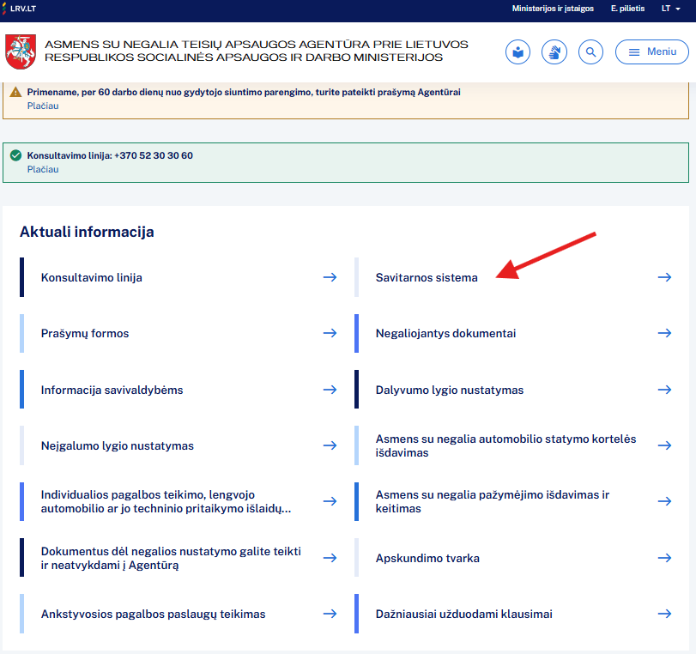696x654 pixels.
Task: Click arrow next to Dažniausiai užduodami klausimai
Action: pos(664,614)
